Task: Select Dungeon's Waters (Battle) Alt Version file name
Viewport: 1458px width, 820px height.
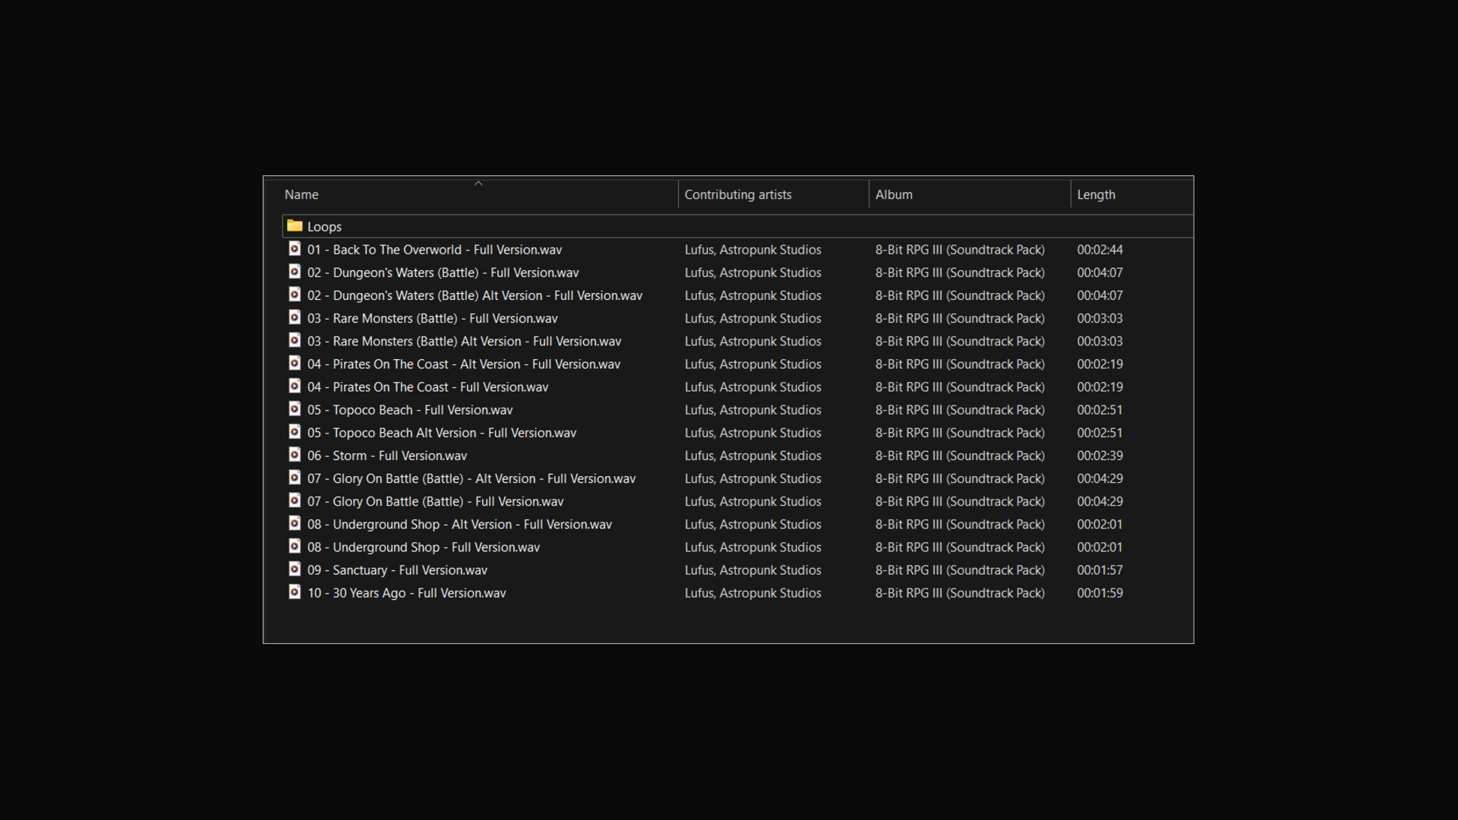Action: point(475,295)
